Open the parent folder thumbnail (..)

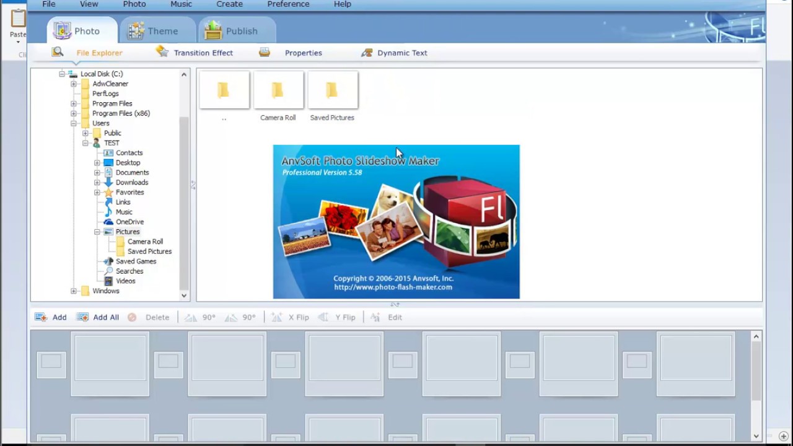coord(224,90)
